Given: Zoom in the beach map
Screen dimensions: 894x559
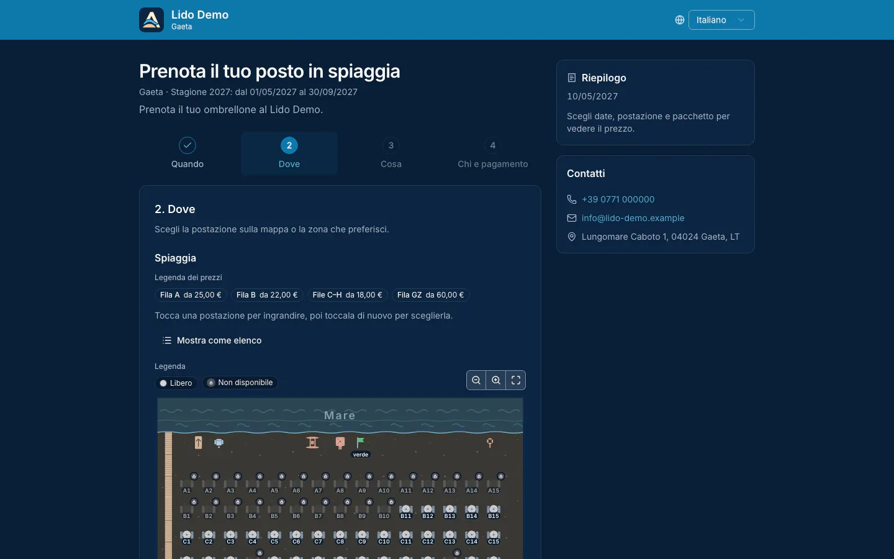Looking at the screenshot, I should (x=496, y=380).
